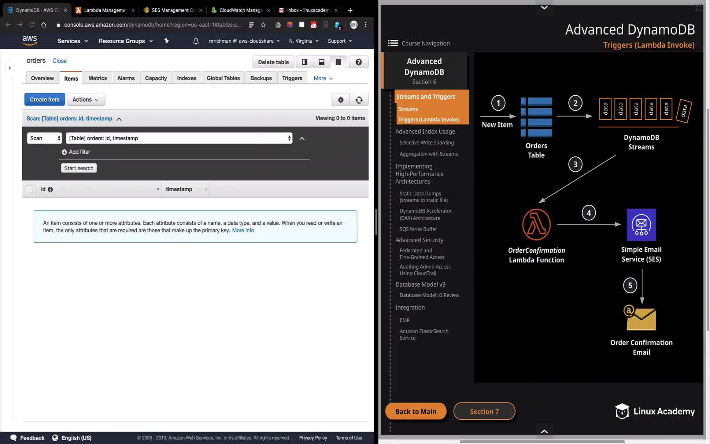The width and height of the screenshot is (710, 444).
Task: Switch to full panel layout icon
Action: point(338,62)
